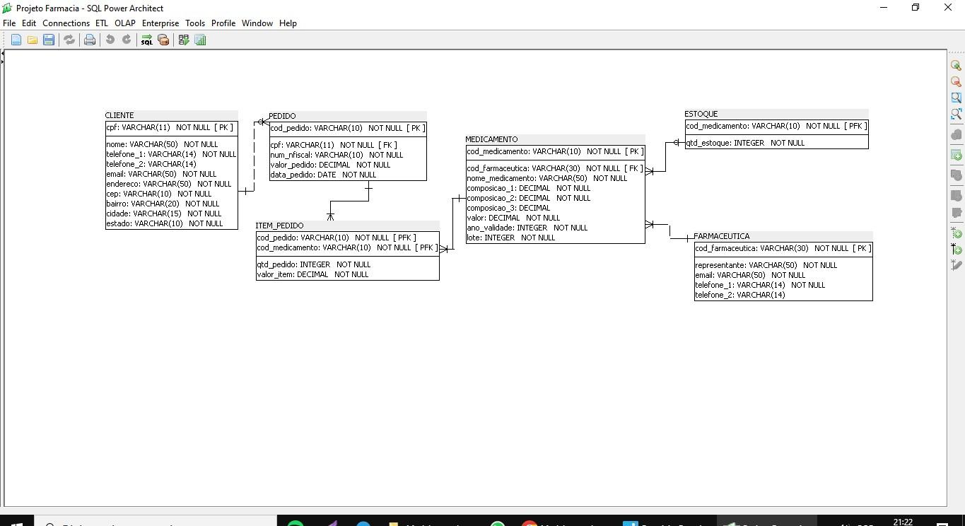Click the Reset Zoom magnifier icon
965x526 pixels.
pos(956,98)
